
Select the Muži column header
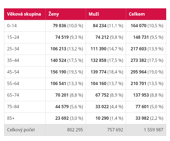click(94, 14)
